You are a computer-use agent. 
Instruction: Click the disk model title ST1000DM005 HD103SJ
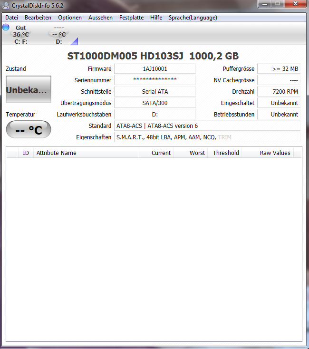click(x=125, y=56)
